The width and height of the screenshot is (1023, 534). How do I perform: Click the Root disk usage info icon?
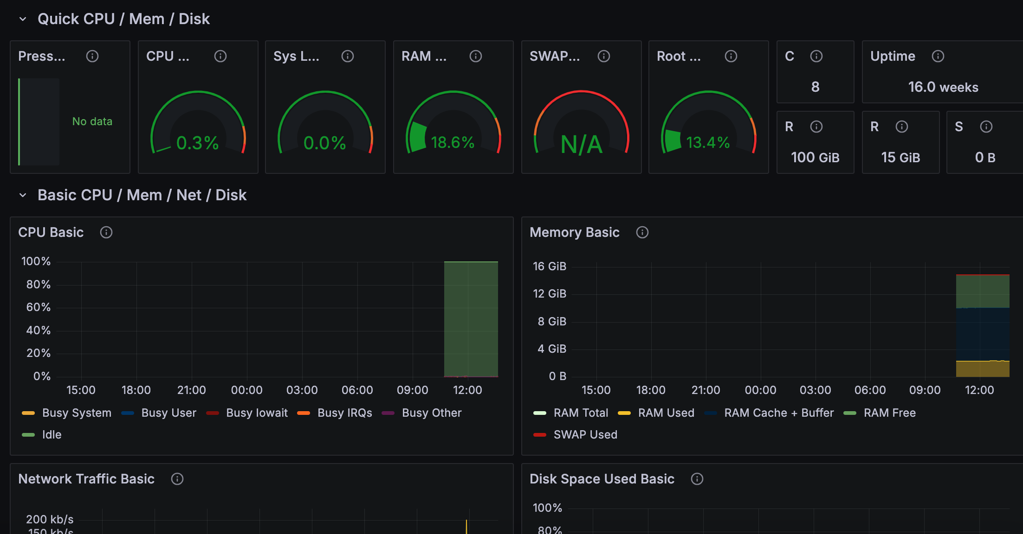pyautogui.click(x=729, y=57)
